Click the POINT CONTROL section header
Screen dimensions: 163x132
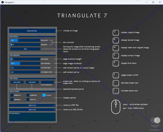(x=32, y=78)
